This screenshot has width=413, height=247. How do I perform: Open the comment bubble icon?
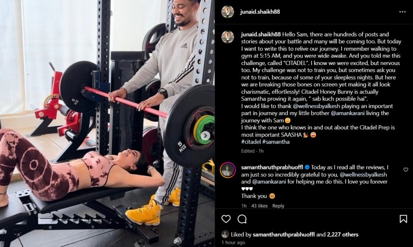click(x=242, y=219)
